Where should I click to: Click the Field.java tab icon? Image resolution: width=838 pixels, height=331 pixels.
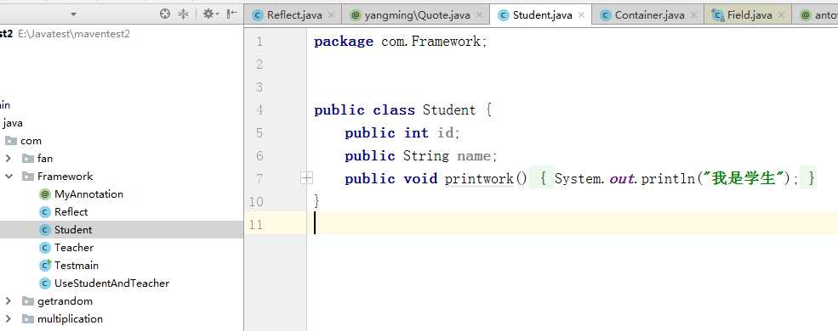(718, 15)
